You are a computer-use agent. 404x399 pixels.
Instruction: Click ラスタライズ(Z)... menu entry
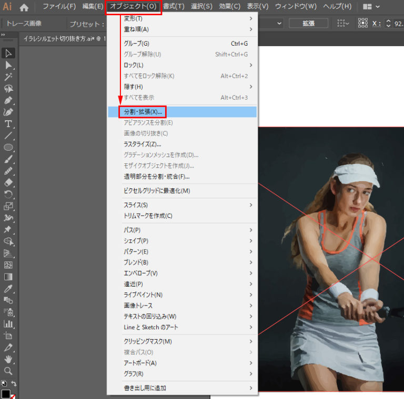click(x=142, y=144)
